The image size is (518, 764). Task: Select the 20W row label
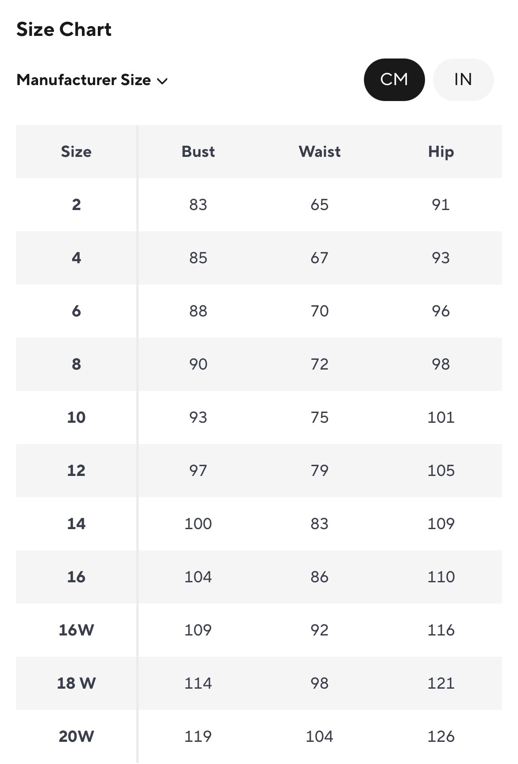[x=76, y=737]
